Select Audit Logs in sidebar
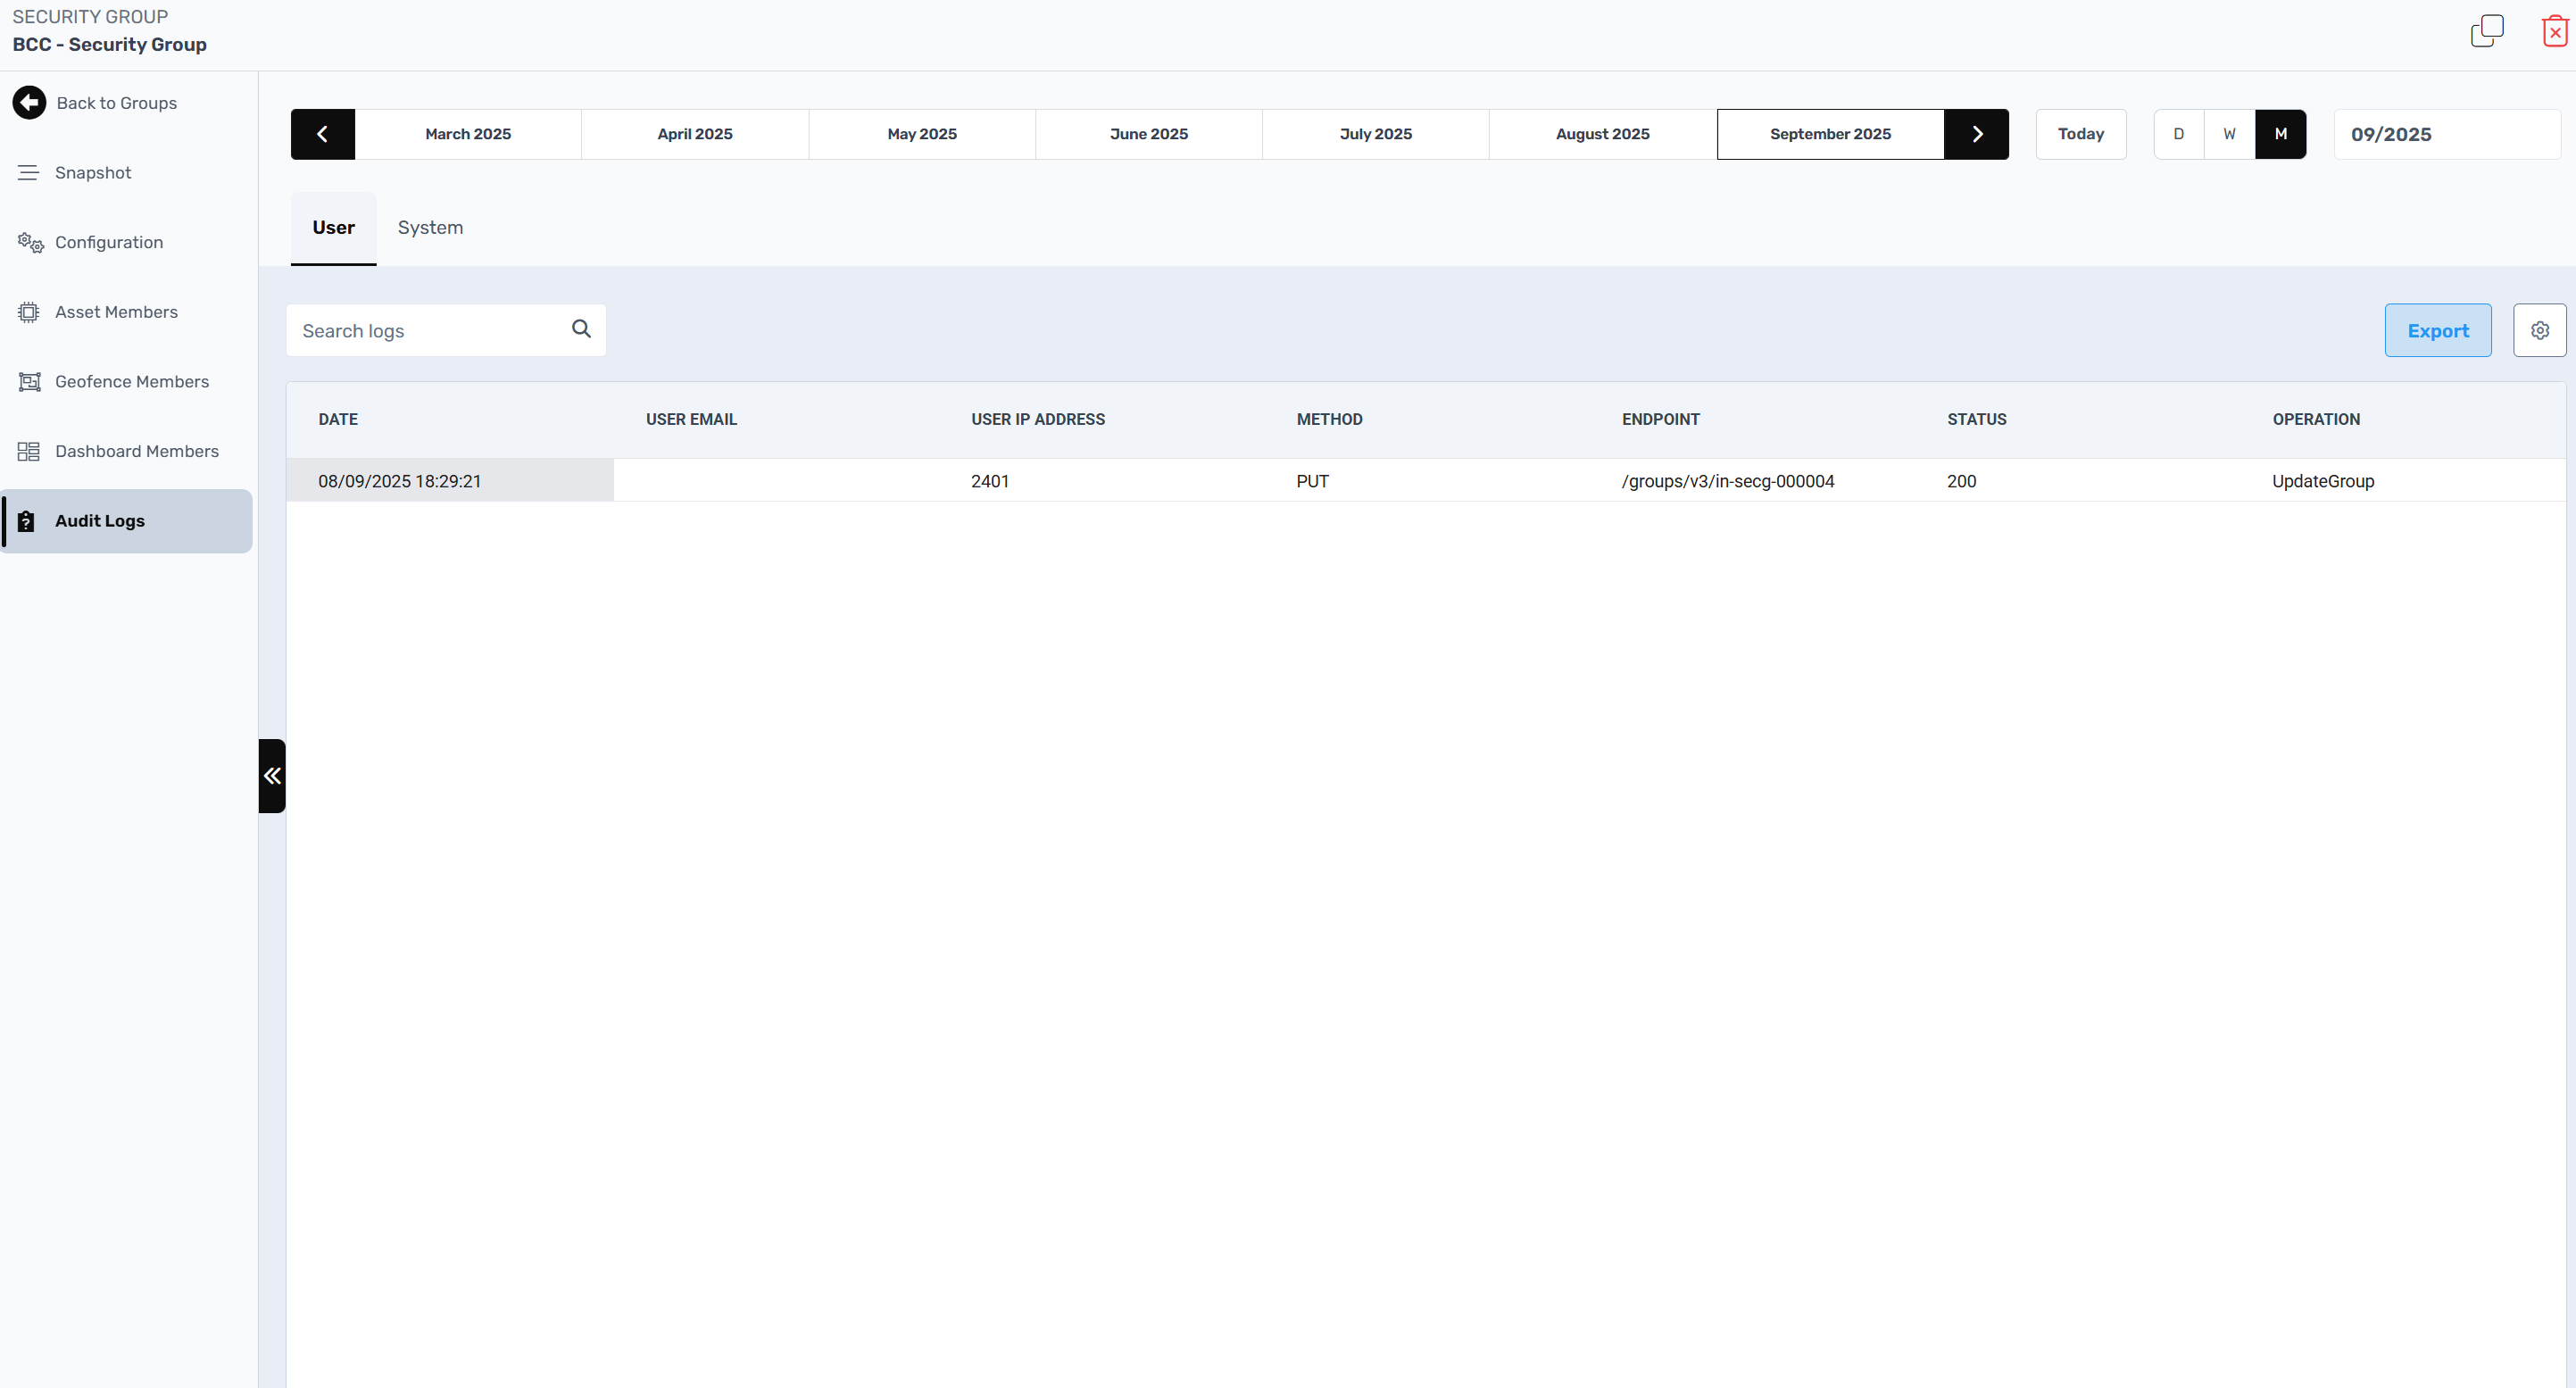Image resolution: width=2576 pixels, height=1388 pixels. 126,521
